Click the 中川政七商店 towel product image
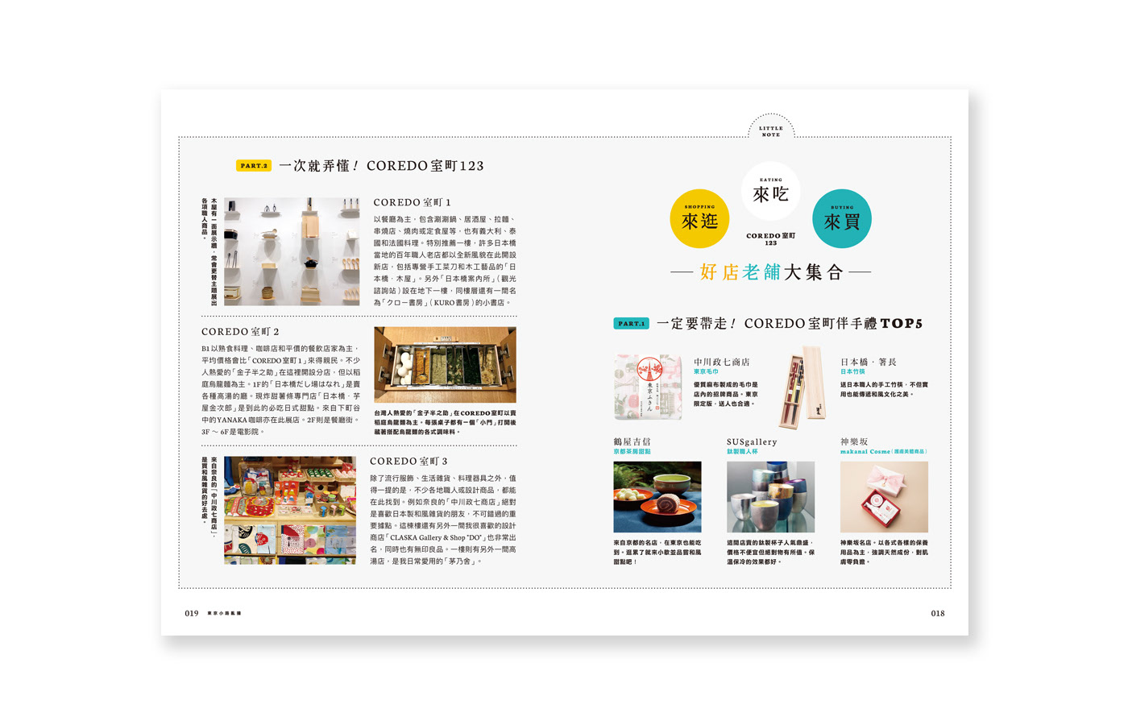This screenshot has width=1128, height=725. [x=648, y=387]
